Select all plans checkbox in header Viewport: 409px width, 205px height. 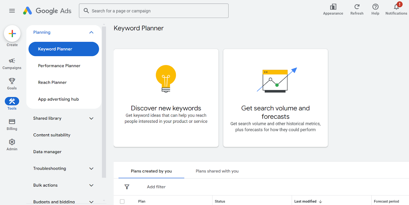click(x=122, y=201)
